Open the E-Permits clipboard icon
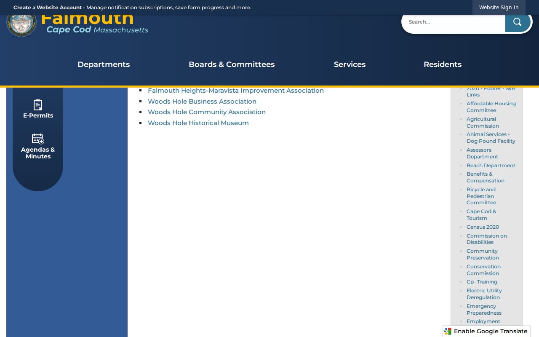Screen dimensions: 539x337 coord(38,105)
